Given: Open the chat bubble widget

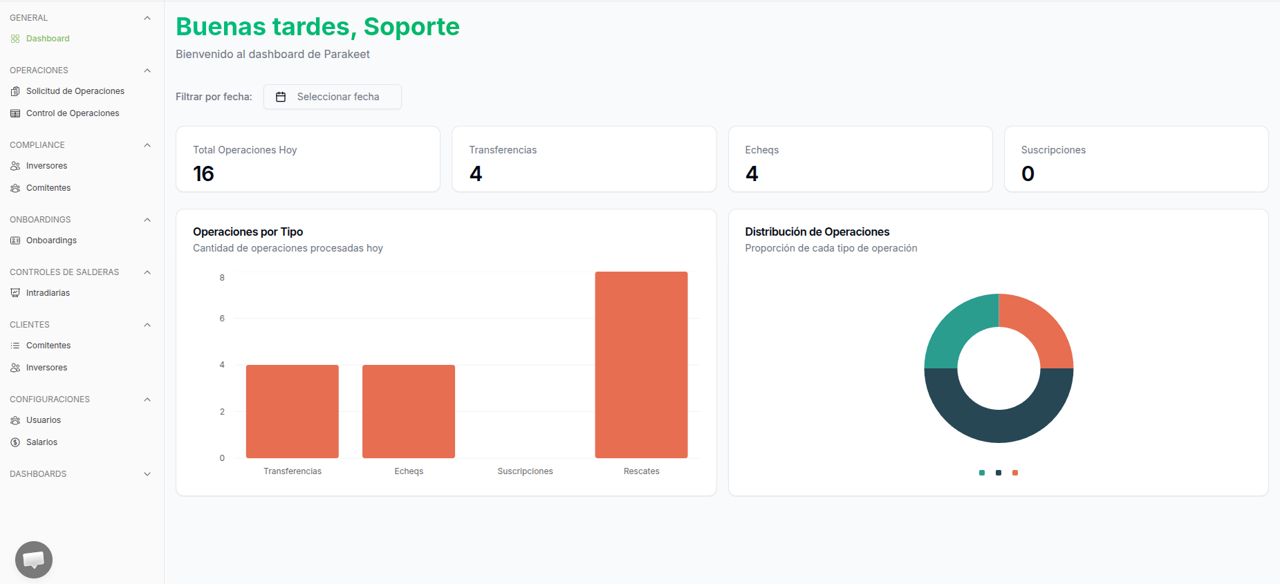Looking at the screenshot, I should [34, 560].
